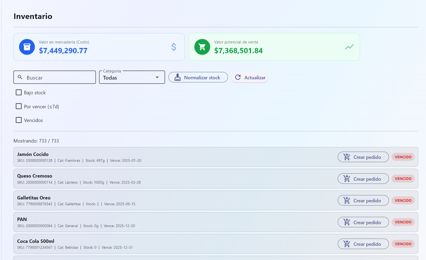426x260 pixels.
Task: Enable the Bajo stock checkbox
Action: click(x=19, y=92)
